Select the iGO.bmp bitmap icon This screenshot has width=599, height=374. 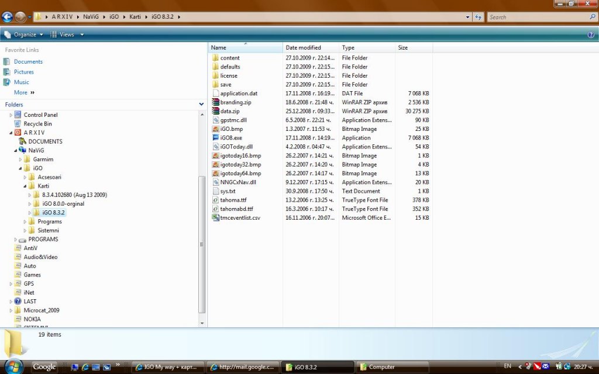215,129
